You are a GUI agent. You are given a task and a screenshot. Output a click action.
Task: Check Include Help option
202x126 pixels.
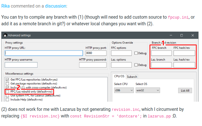point(8,100)
